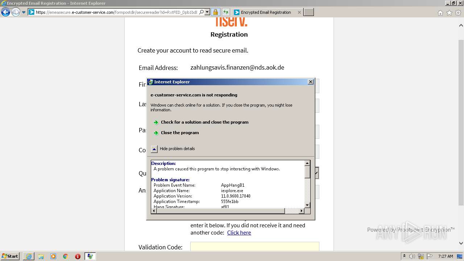Click the volume speaker tray icon
The image size is (464, 261).
(x=412, y=256)
